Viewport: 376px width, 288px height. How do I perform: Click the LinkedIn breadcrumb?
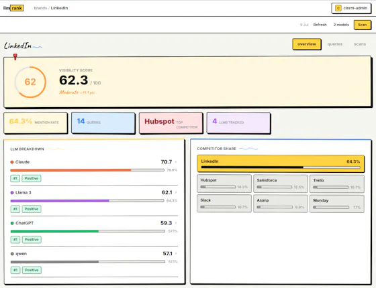click(59, 8)
